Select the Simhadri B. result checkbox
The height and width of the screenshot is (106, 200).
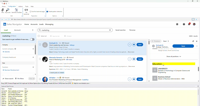(x=40, y=45)
